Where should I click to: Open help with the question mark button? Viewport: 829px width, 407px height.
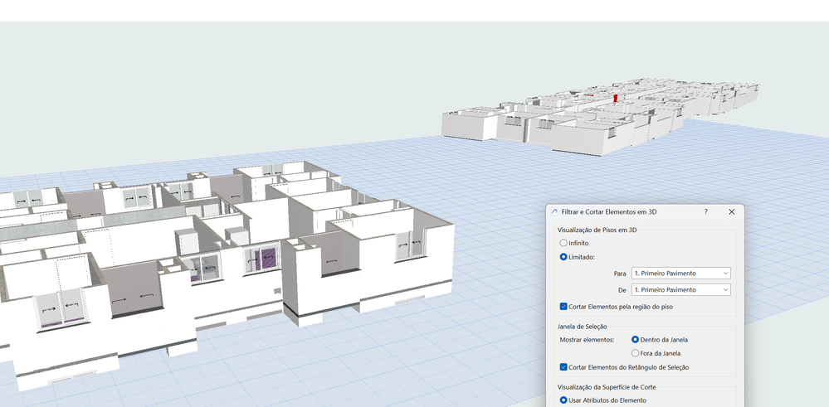pos(706,212)
